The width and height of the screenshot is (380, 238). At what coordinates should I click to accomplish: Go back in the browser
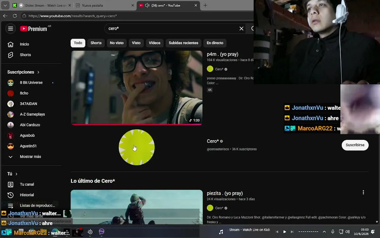pyautogui.click(x=5, y=16)
